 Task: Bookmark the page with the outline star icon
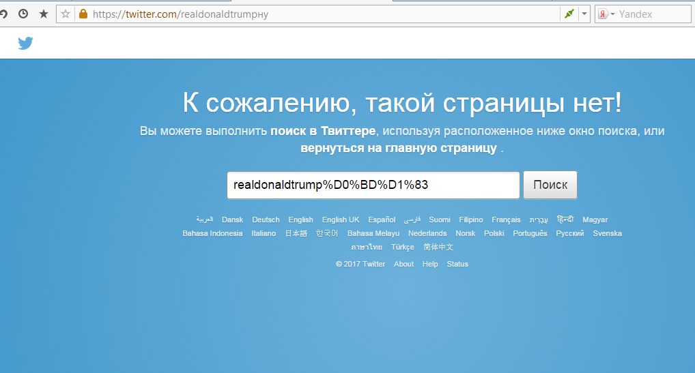(x=66, y=14)
